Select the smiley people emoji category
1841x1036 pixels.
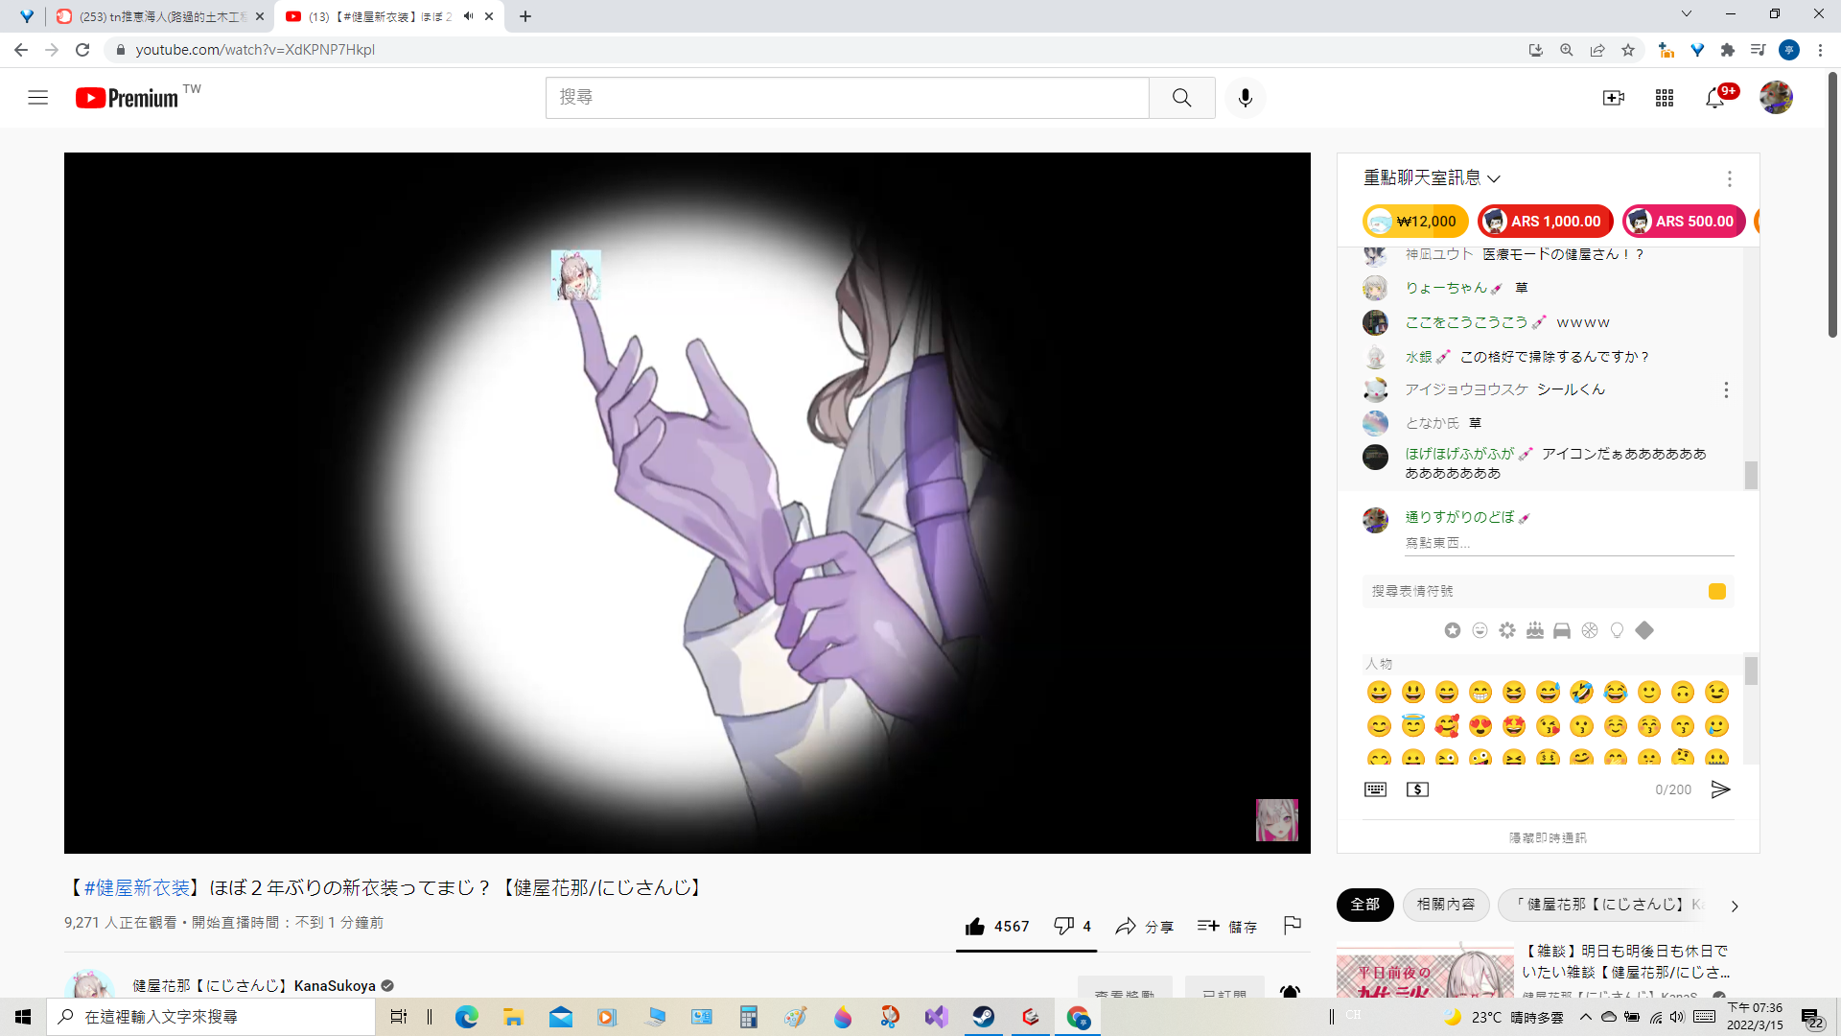click(1480, 630)
